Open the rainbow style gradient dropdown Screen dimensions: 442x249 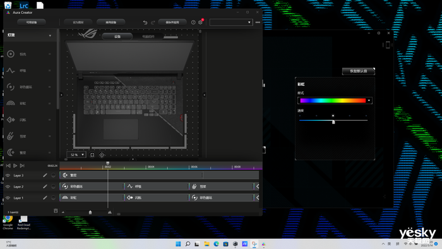369,100
